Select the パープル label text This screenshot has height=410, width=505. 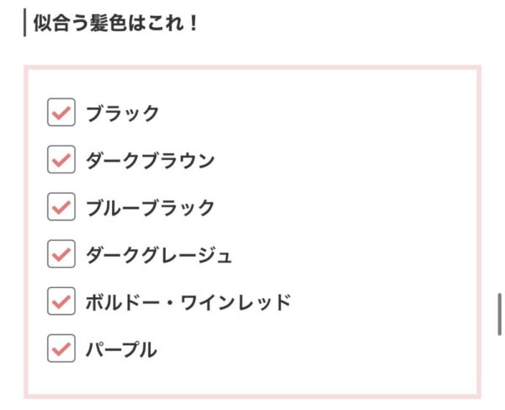pyautogui.click(x=121, y=349)
